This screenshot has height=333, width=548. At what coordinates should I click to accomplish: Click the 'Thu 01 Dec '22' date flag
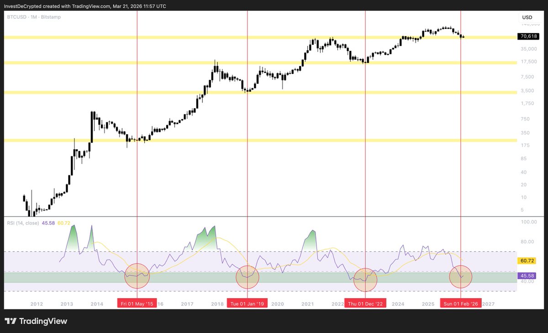coord(365,303)
